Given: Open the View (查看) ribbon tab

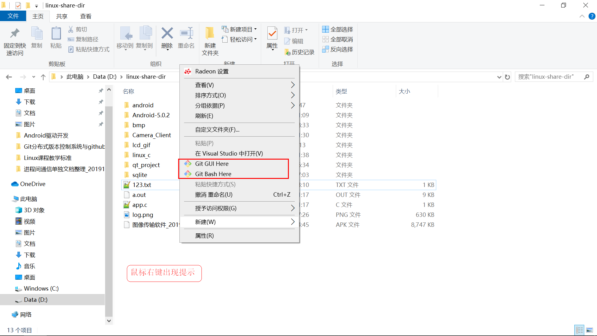Looking at the screenshot, I should (x=86, y=16).
